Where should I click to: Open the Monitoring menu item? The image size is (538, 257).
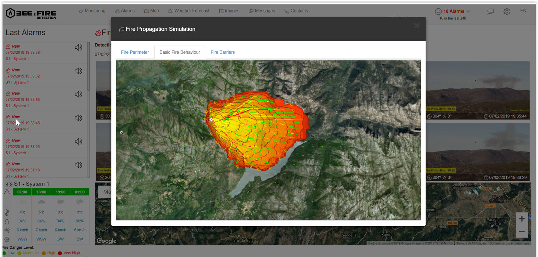[92, 11]
